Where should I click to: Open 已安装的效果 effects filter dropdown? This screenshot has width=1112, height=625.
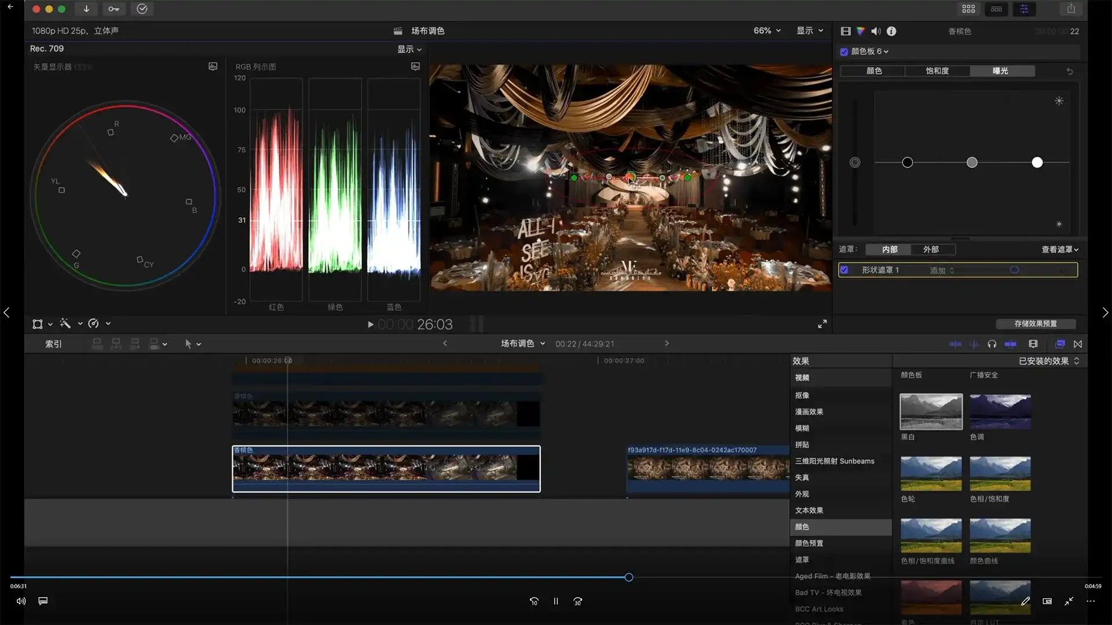(1048, 361)
